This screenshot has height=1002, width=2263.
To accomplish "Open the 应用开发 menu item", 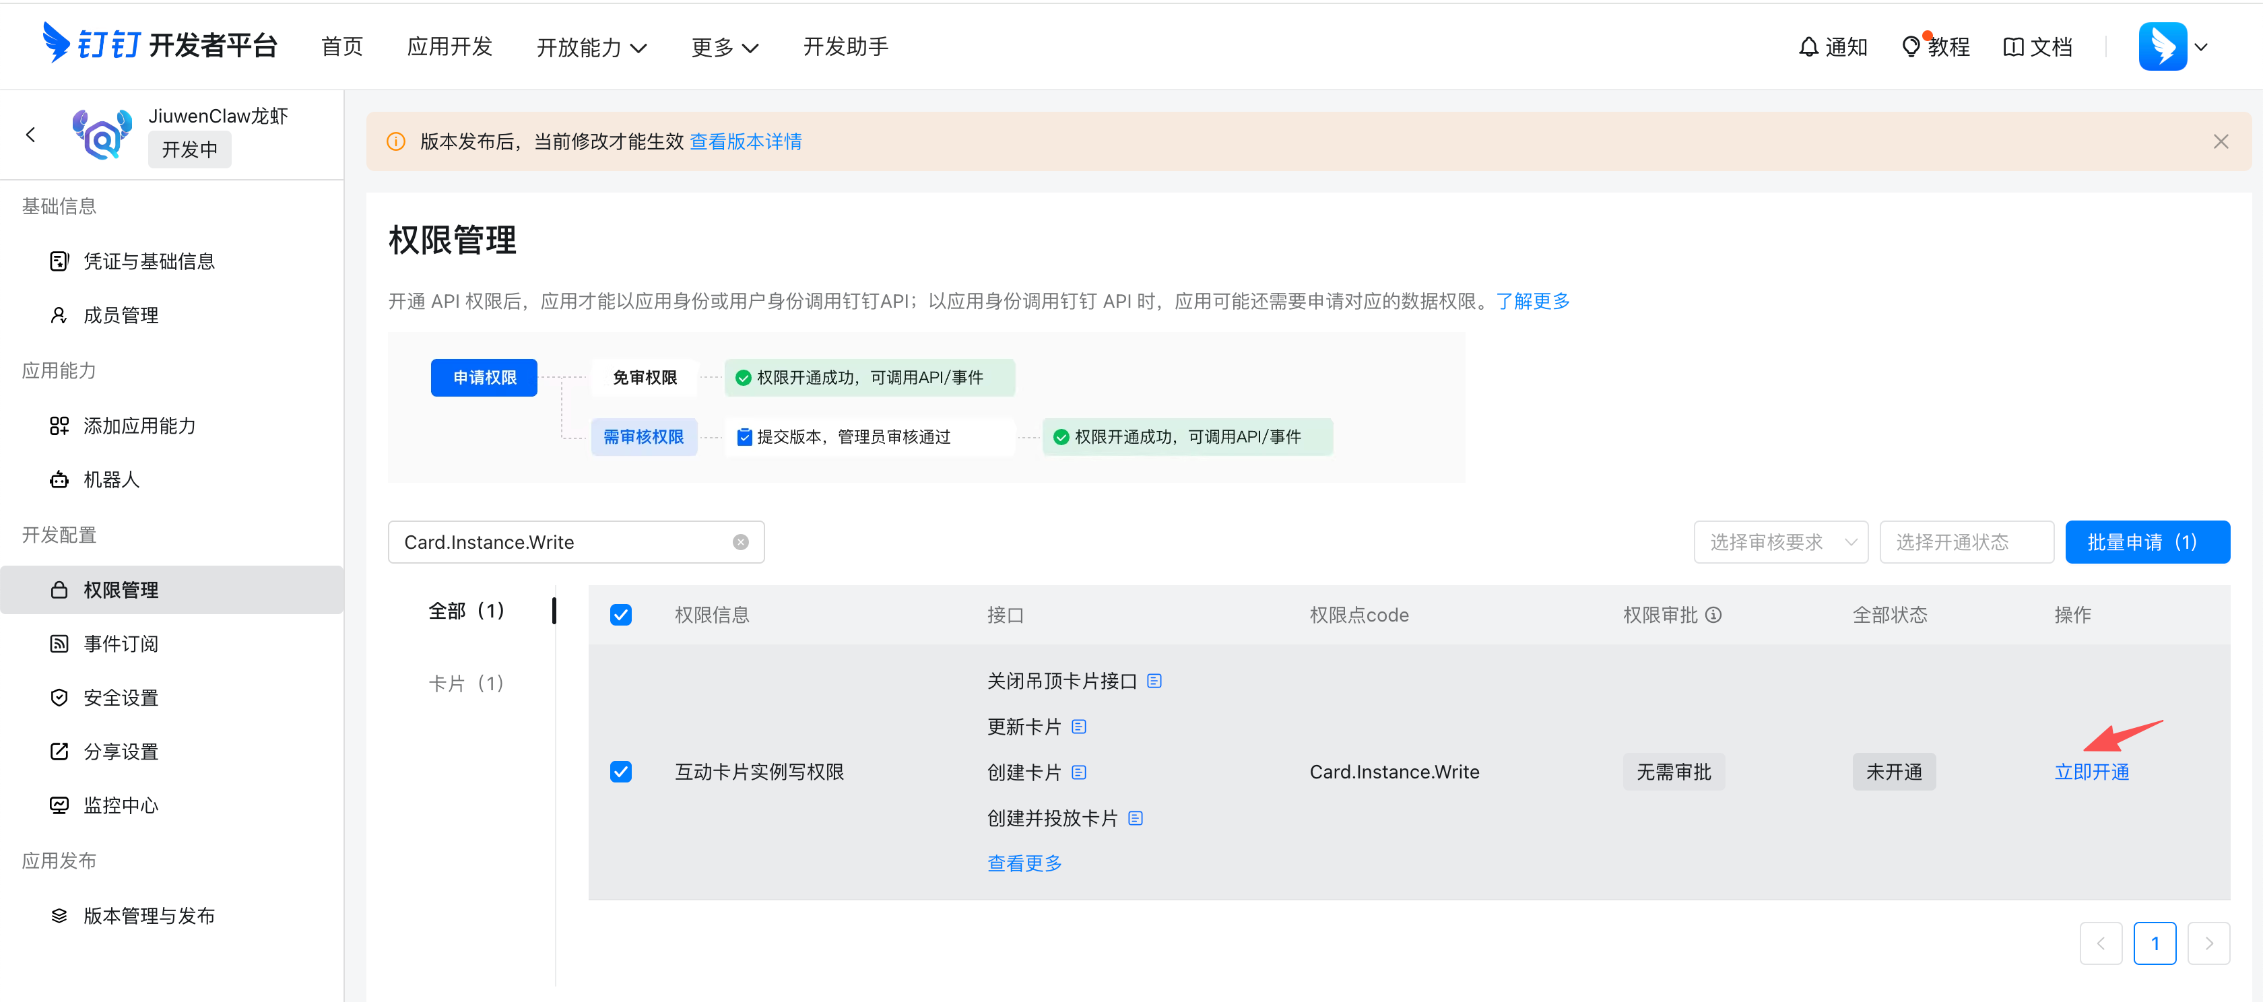I will (x=449, y=46).
